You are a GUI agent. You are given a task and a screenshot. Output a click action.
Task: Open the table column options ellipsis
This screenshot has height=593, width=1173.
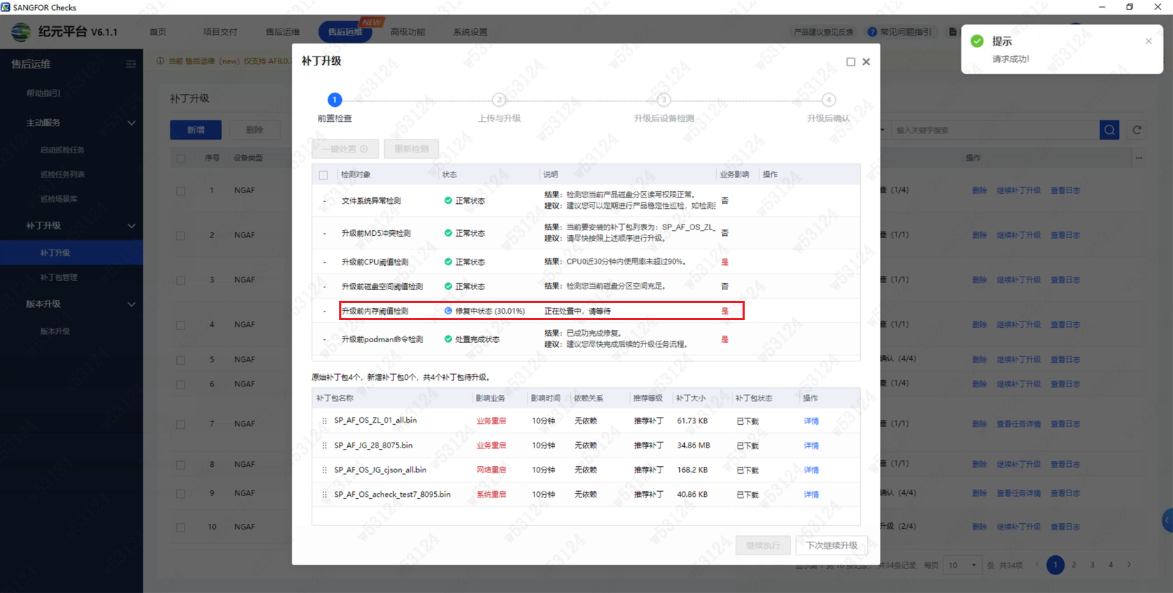pyautogui.click(x=1139, y=158)
